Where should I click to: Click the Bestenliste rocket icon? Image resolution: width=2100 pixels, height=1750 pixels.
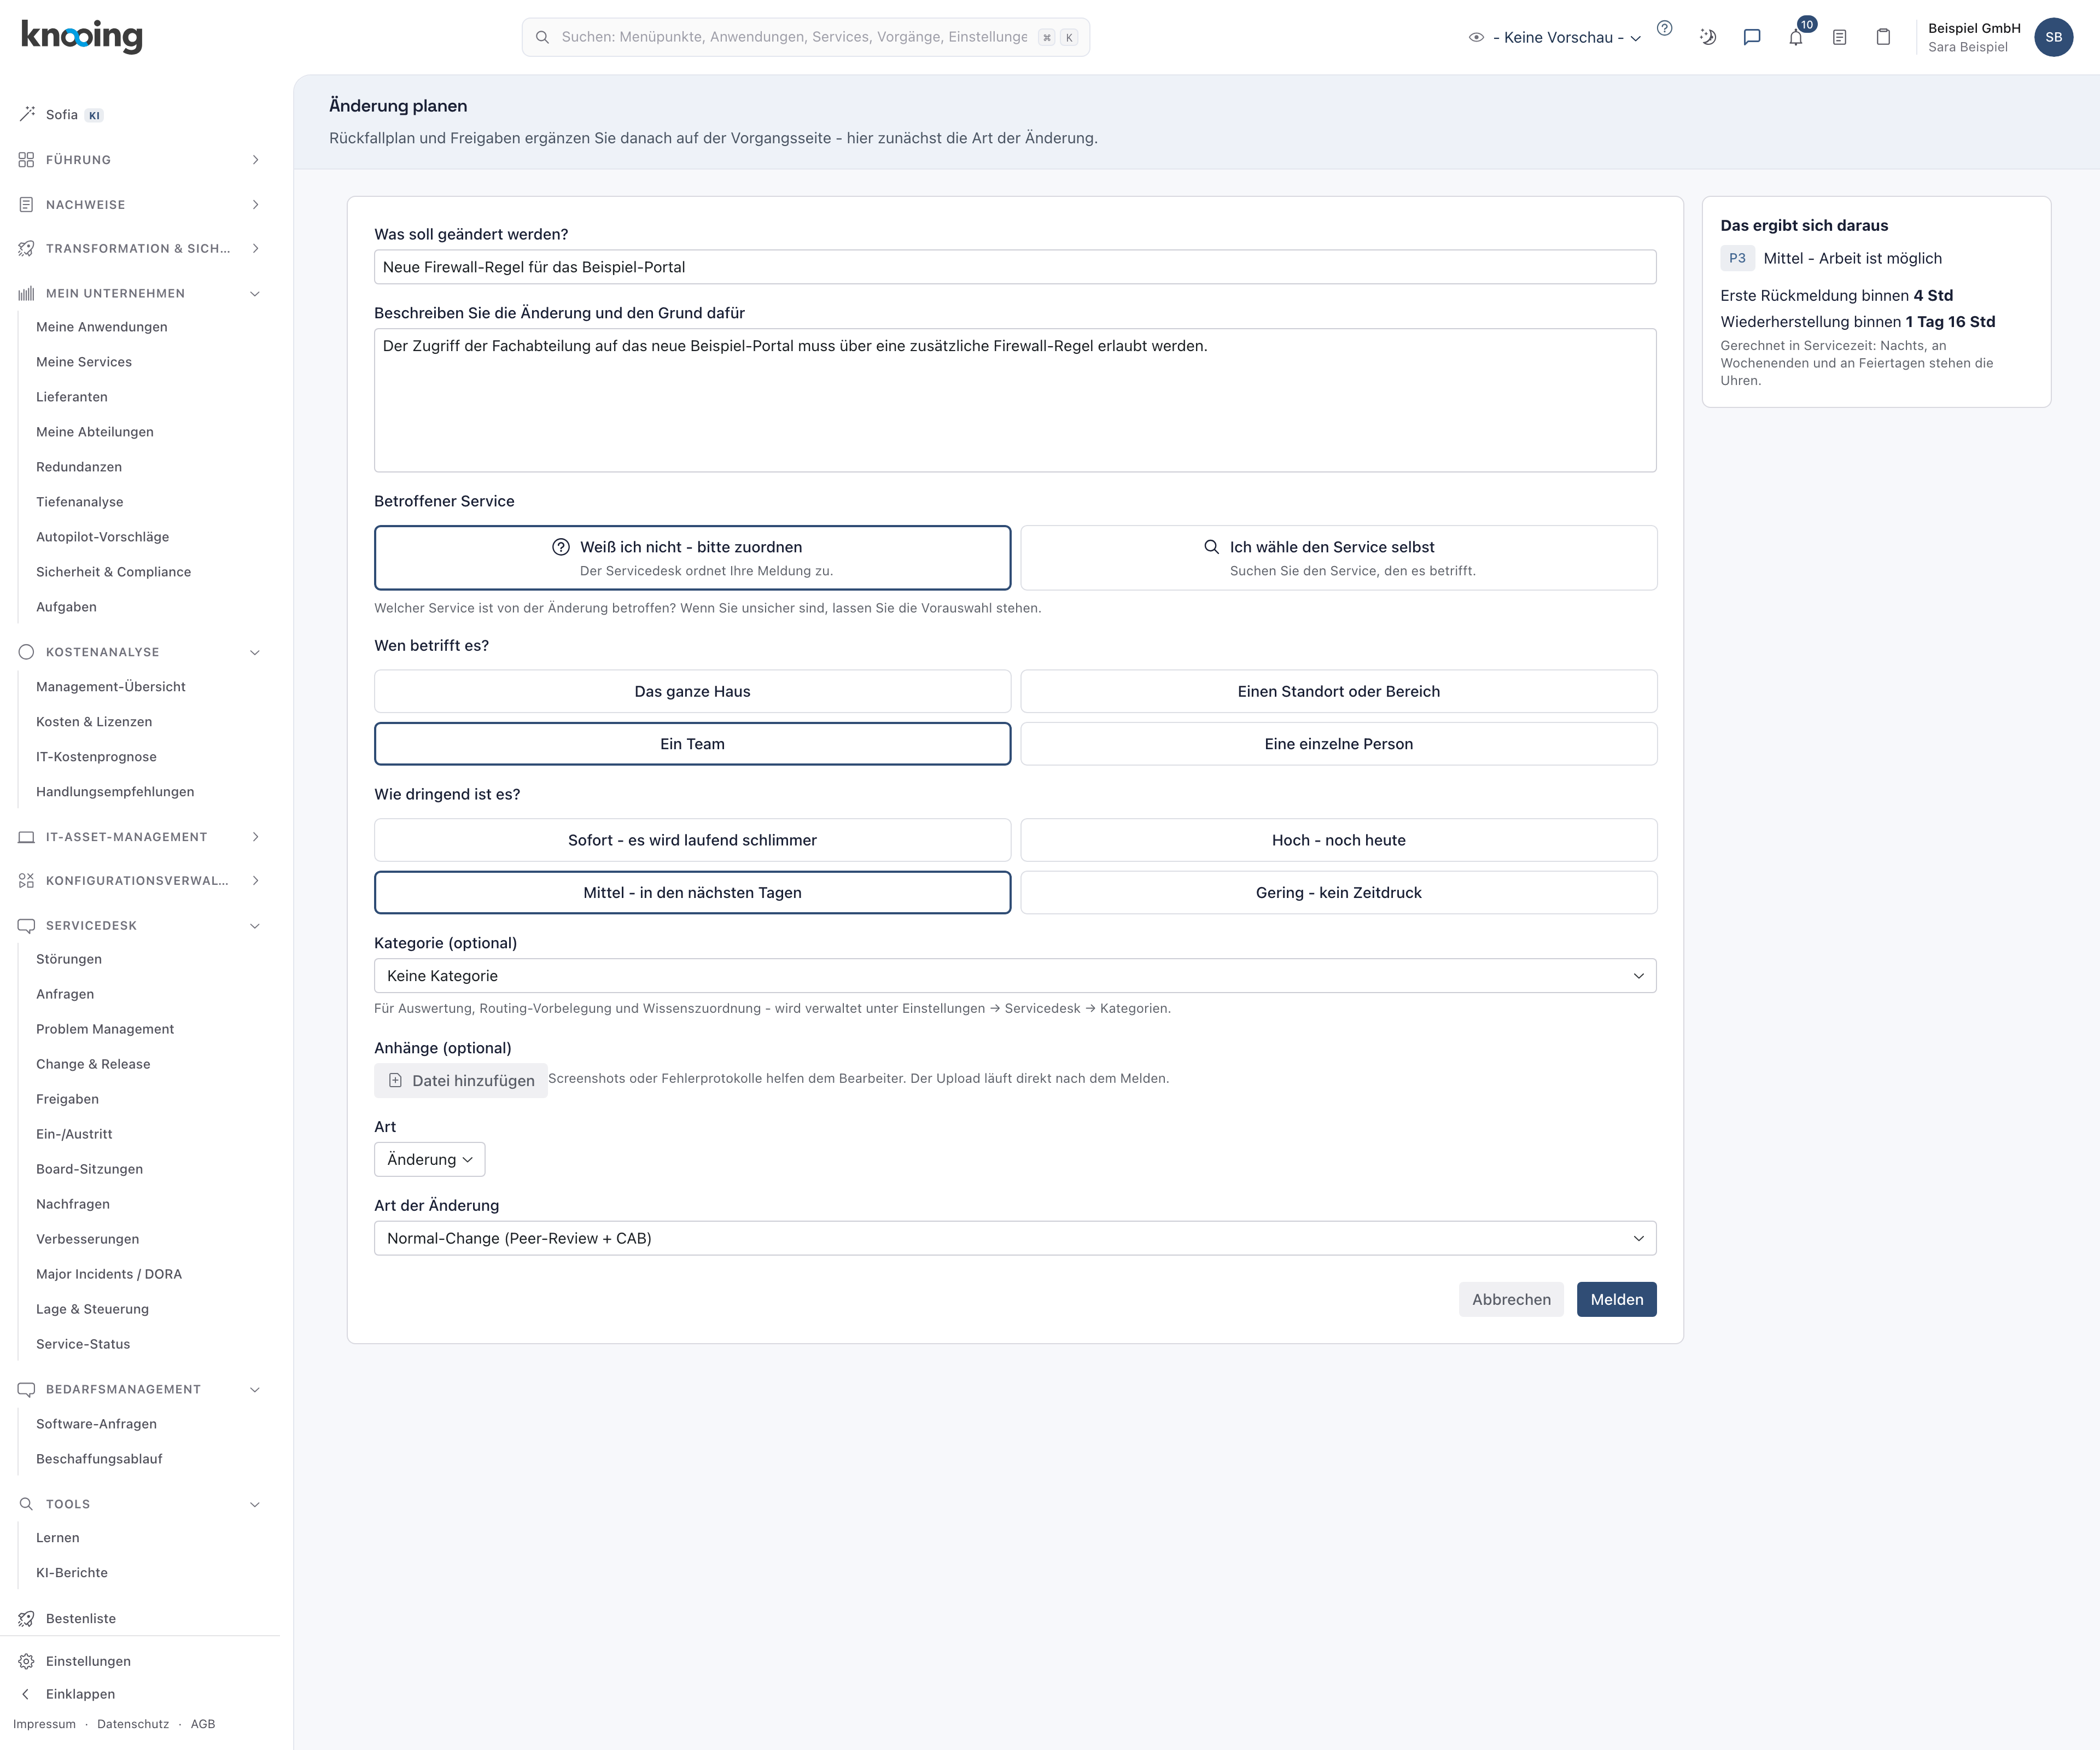27,1618
